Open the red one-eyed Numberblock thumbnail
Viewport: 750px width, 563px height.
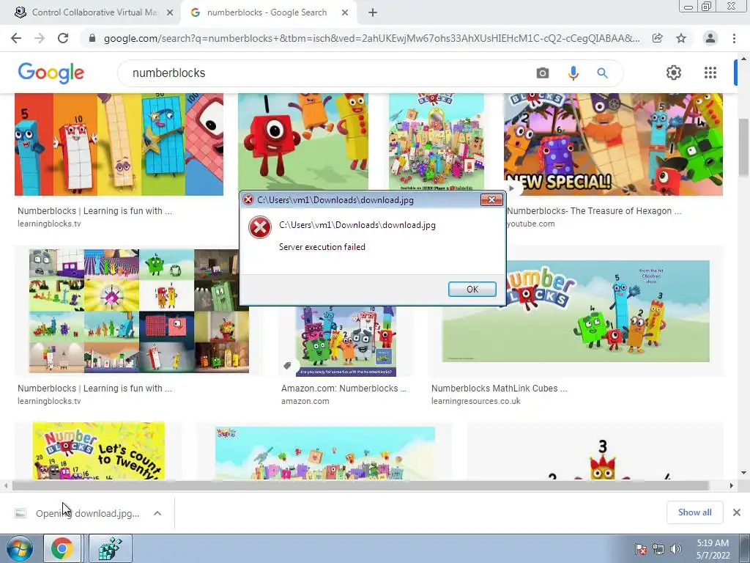(303, 141)
